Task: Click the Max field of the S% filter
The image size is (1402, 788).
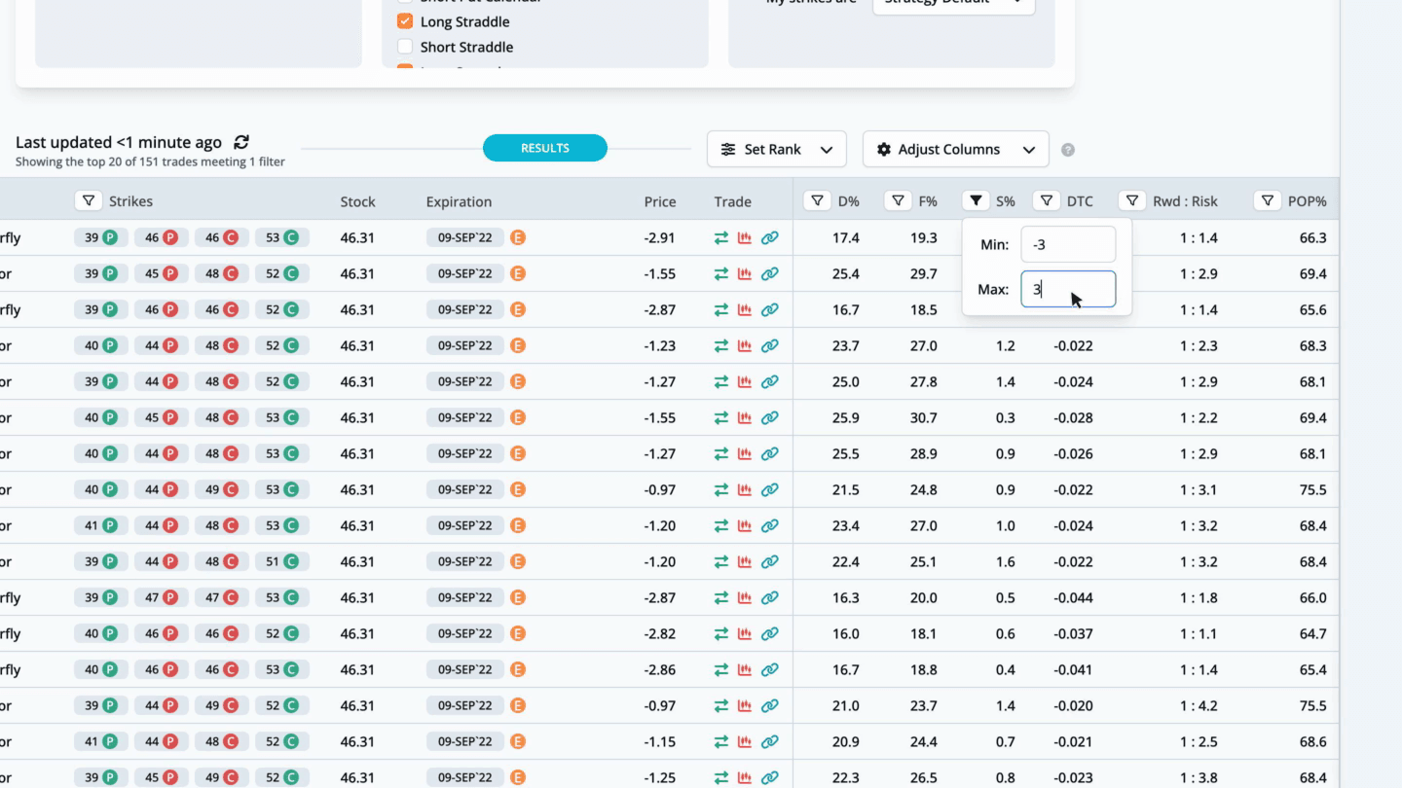Action: (x=1068, y=289)
